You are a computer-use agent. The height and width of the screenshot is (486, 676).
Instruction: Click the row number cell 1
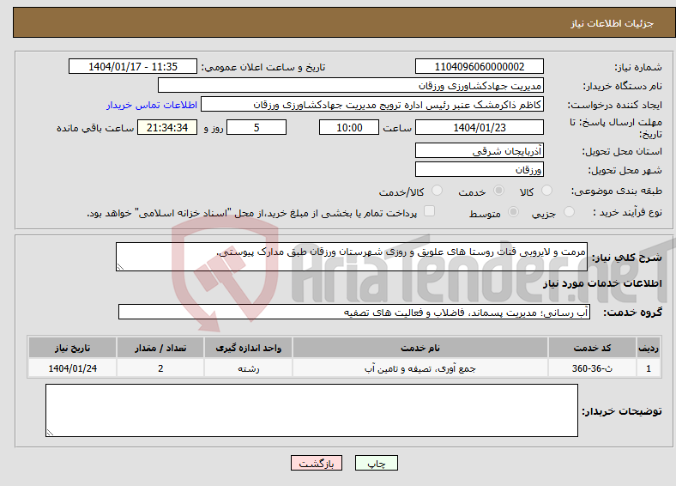pyautogui.click(x=649, y=368)
